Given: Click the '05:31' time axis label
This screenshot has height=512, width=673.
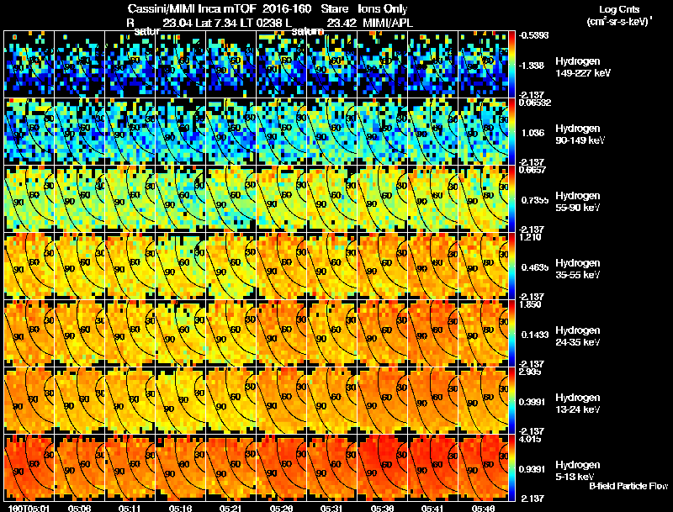Looking at the screenshot, I should 331,508.
